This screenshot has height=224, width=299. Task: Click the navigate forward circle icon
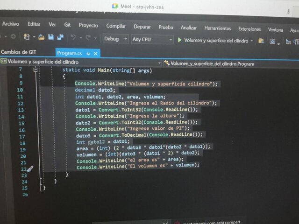click(x=13, y=36)
